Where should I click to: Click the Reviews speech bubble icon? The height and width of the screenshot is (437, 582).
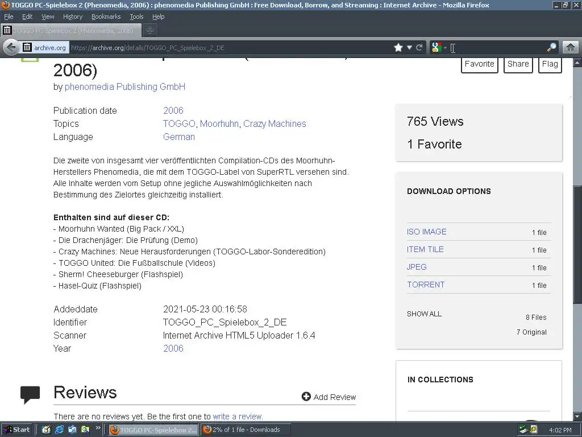pyautogui.click(x=30, y=395)
